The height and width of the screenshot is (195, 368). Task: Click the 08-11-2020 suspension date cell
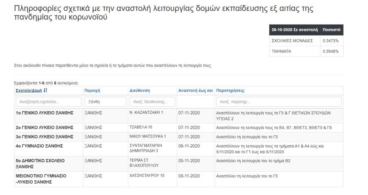(189, 176)
